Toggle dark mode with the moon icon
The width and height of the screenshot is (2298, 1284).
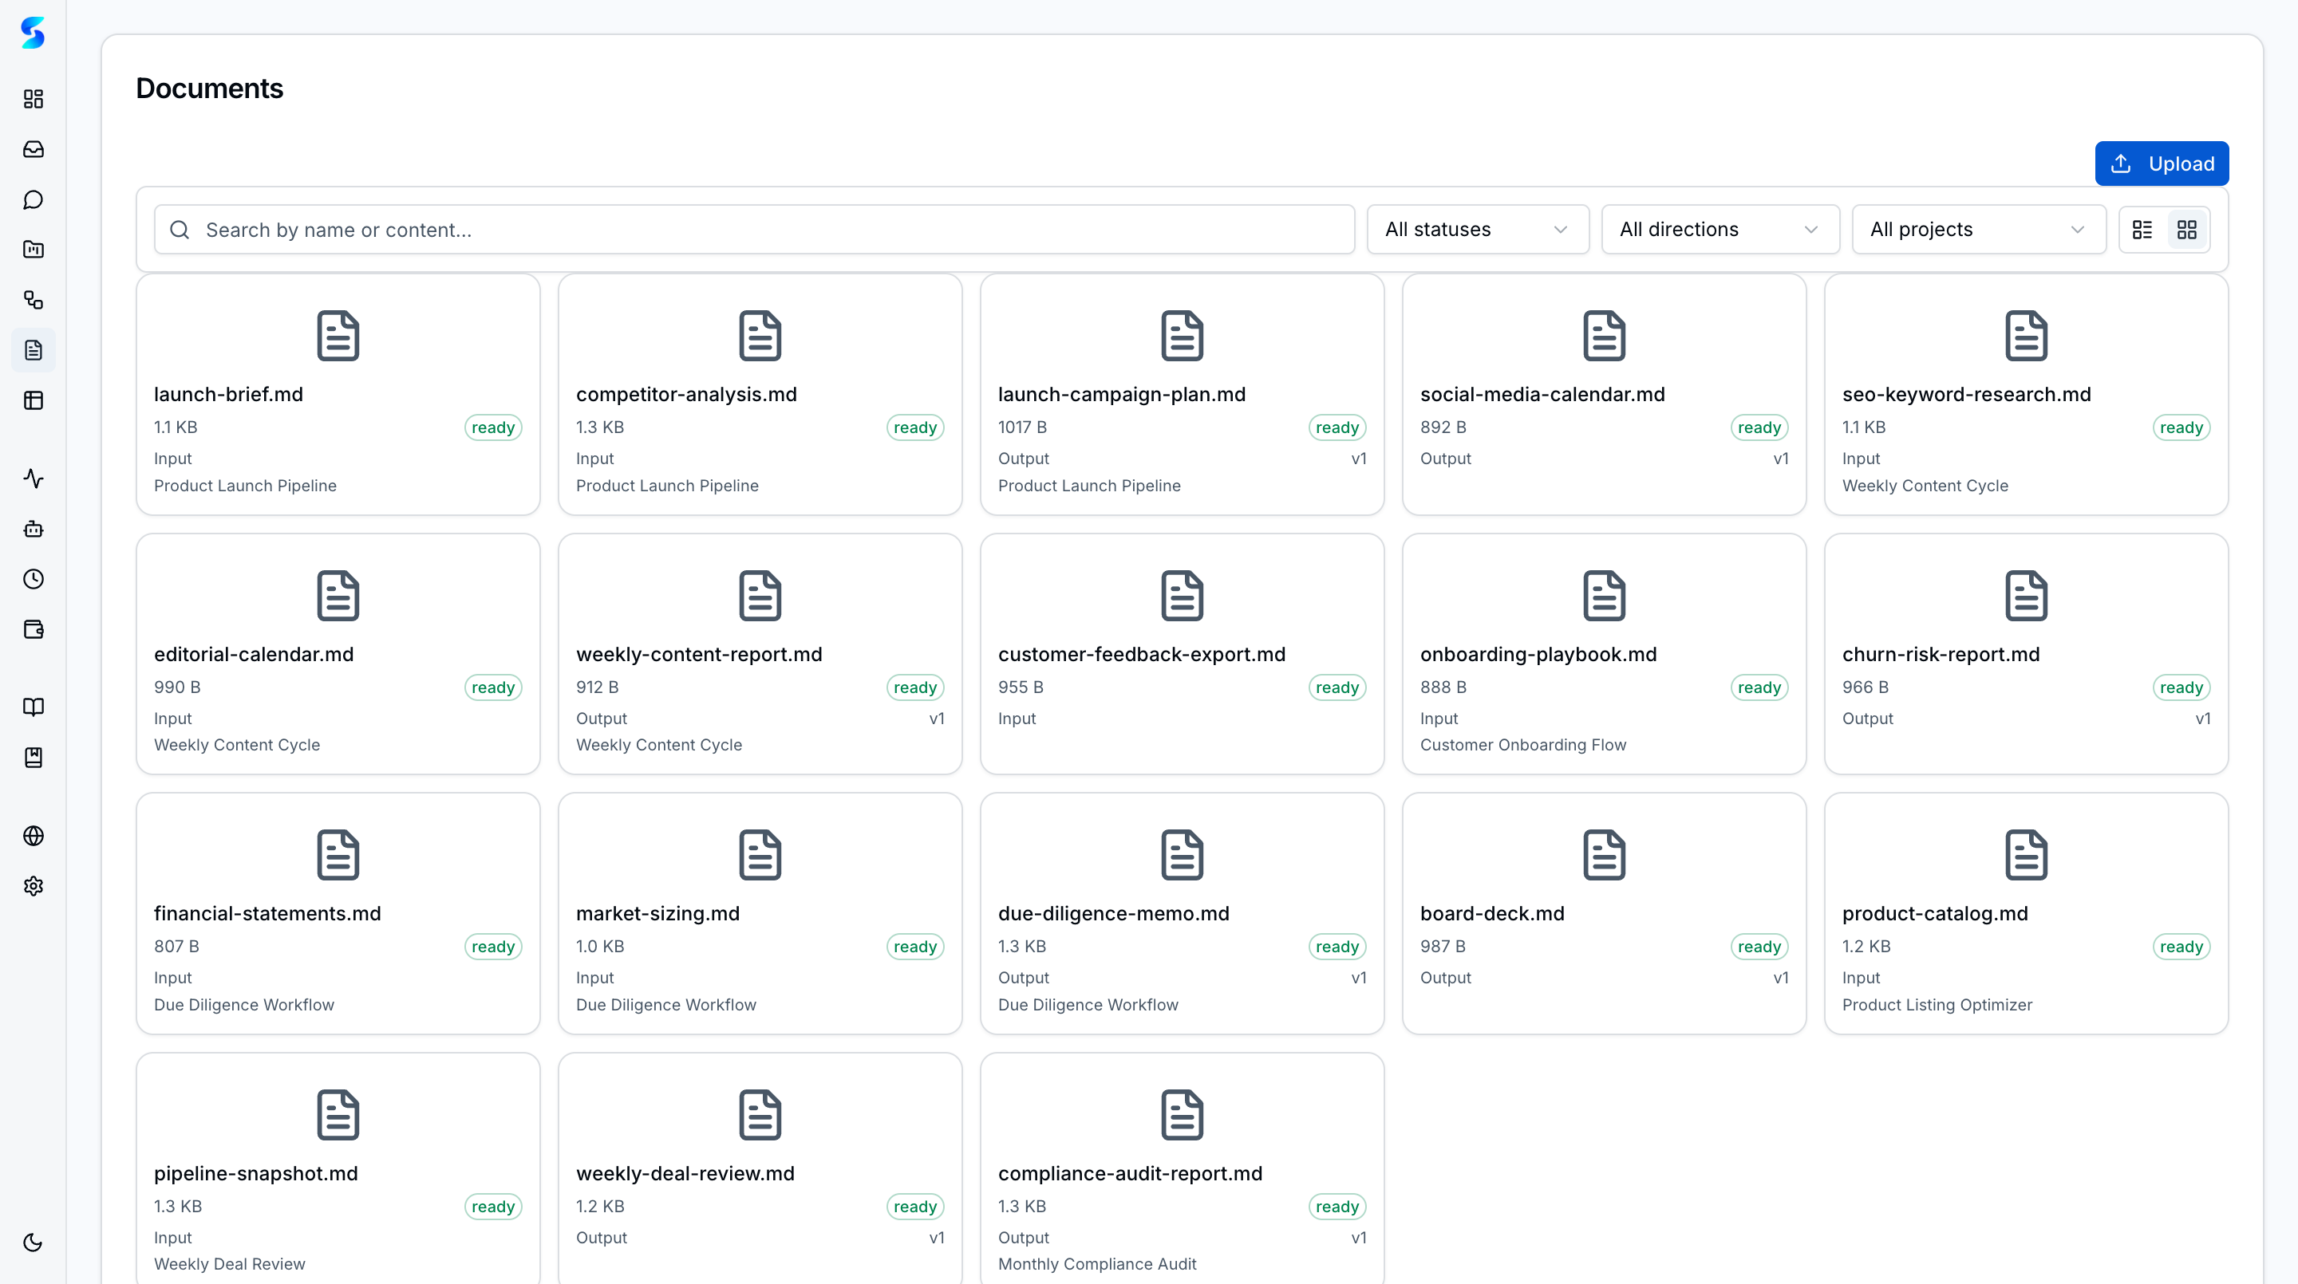(33, 1241)
